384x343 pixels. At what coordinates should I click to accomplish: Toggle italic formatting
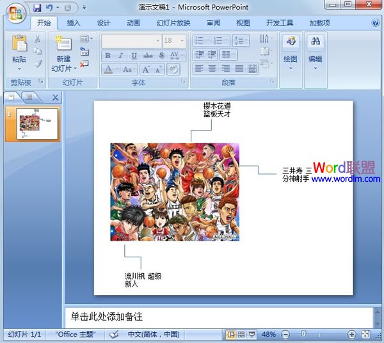(x=121, y=56)
